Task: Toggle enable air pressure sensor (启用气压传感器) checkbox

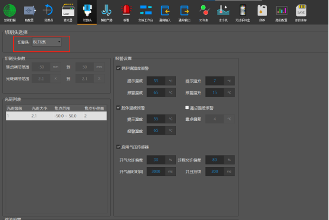Action: click(118, 147)
